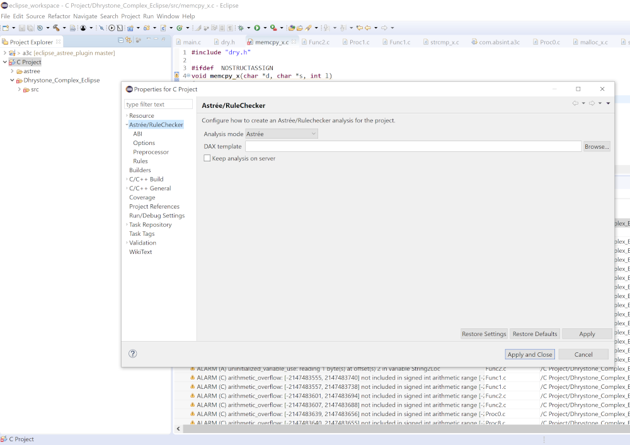Click the New wizard toolbar icon
630x445 pixels.
pyautogui.click(x=6, y=28)
